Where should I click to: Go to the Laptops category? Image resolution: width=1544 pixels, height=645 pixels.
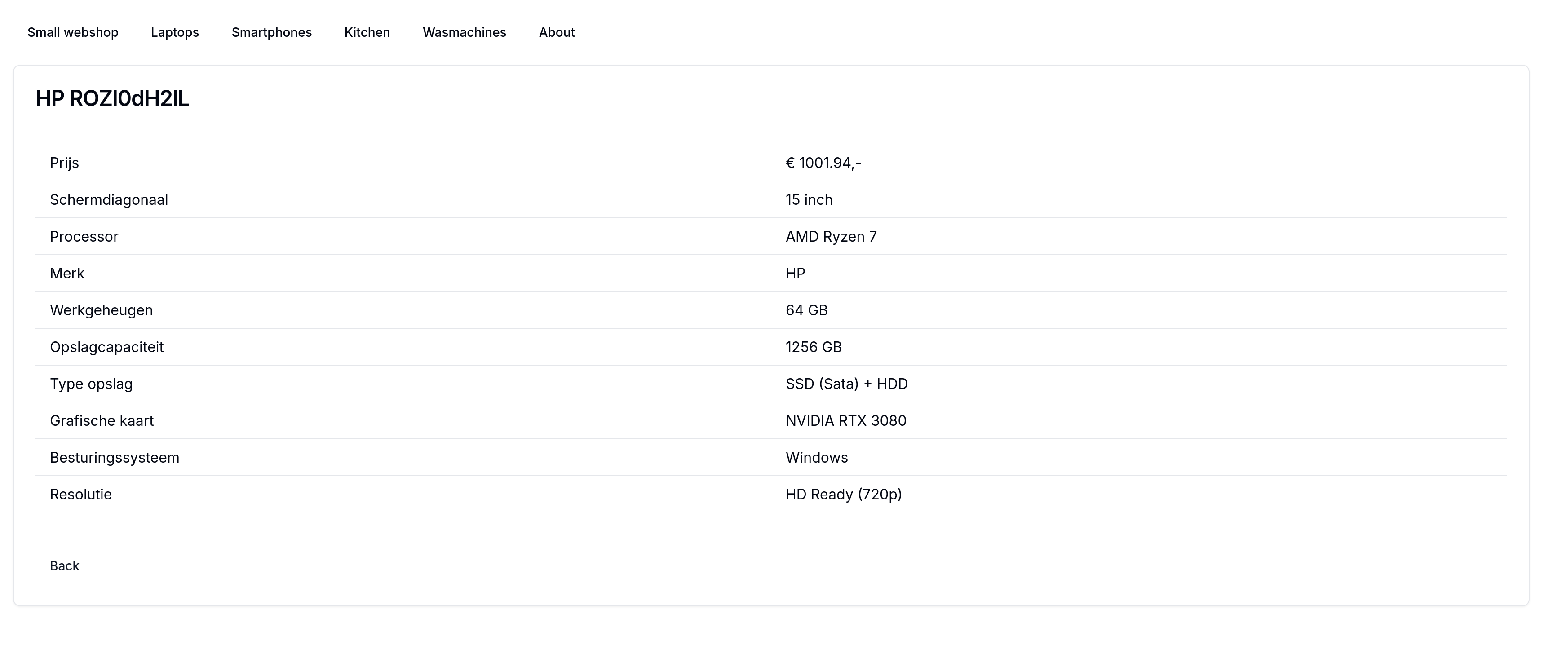click(x=174, y=32)
